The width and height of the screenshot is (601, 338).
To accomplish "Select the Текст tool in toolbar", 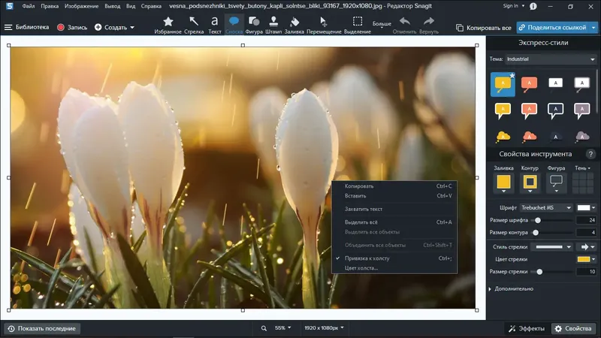I will [x=215, y=25].
